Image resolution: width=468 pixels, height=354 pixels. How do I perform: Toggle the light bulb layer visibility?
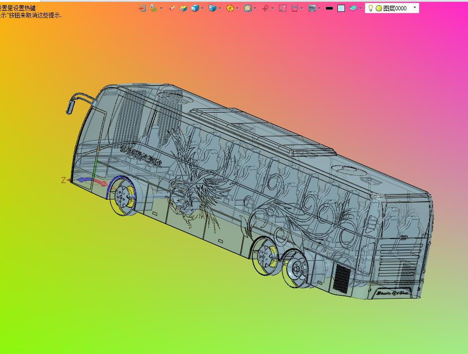pos(371,8)
